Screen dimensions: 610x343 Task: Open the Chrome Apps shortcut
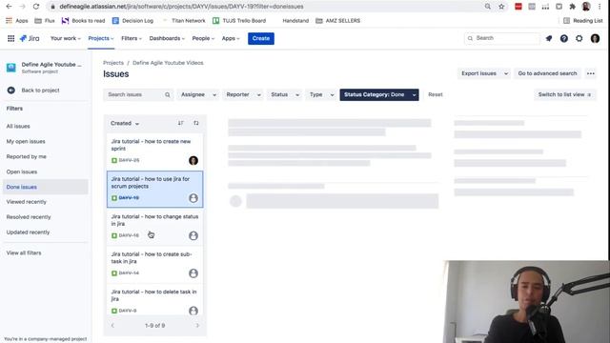coord(17,21)
